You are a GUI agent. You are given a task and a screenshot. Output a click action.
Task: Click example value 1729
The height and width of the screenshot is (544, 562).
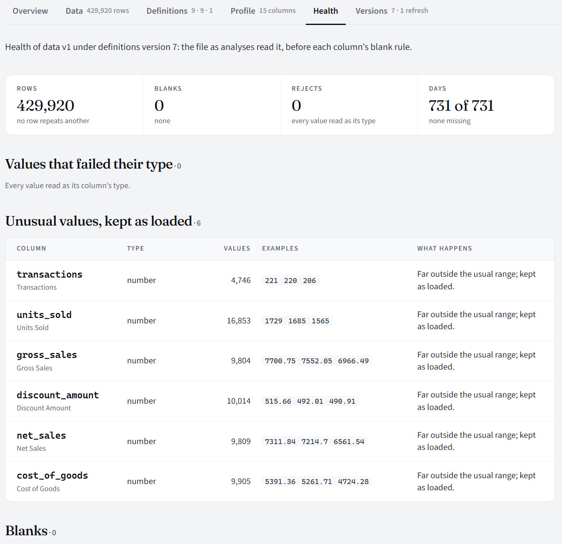click(273, 321)
